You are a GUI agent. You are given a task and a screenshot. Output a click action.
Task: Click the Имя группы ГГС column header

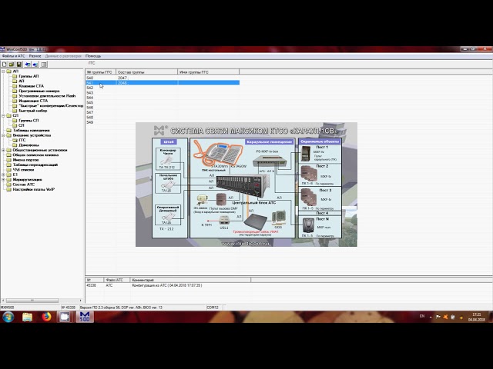(x=209, y=71)
